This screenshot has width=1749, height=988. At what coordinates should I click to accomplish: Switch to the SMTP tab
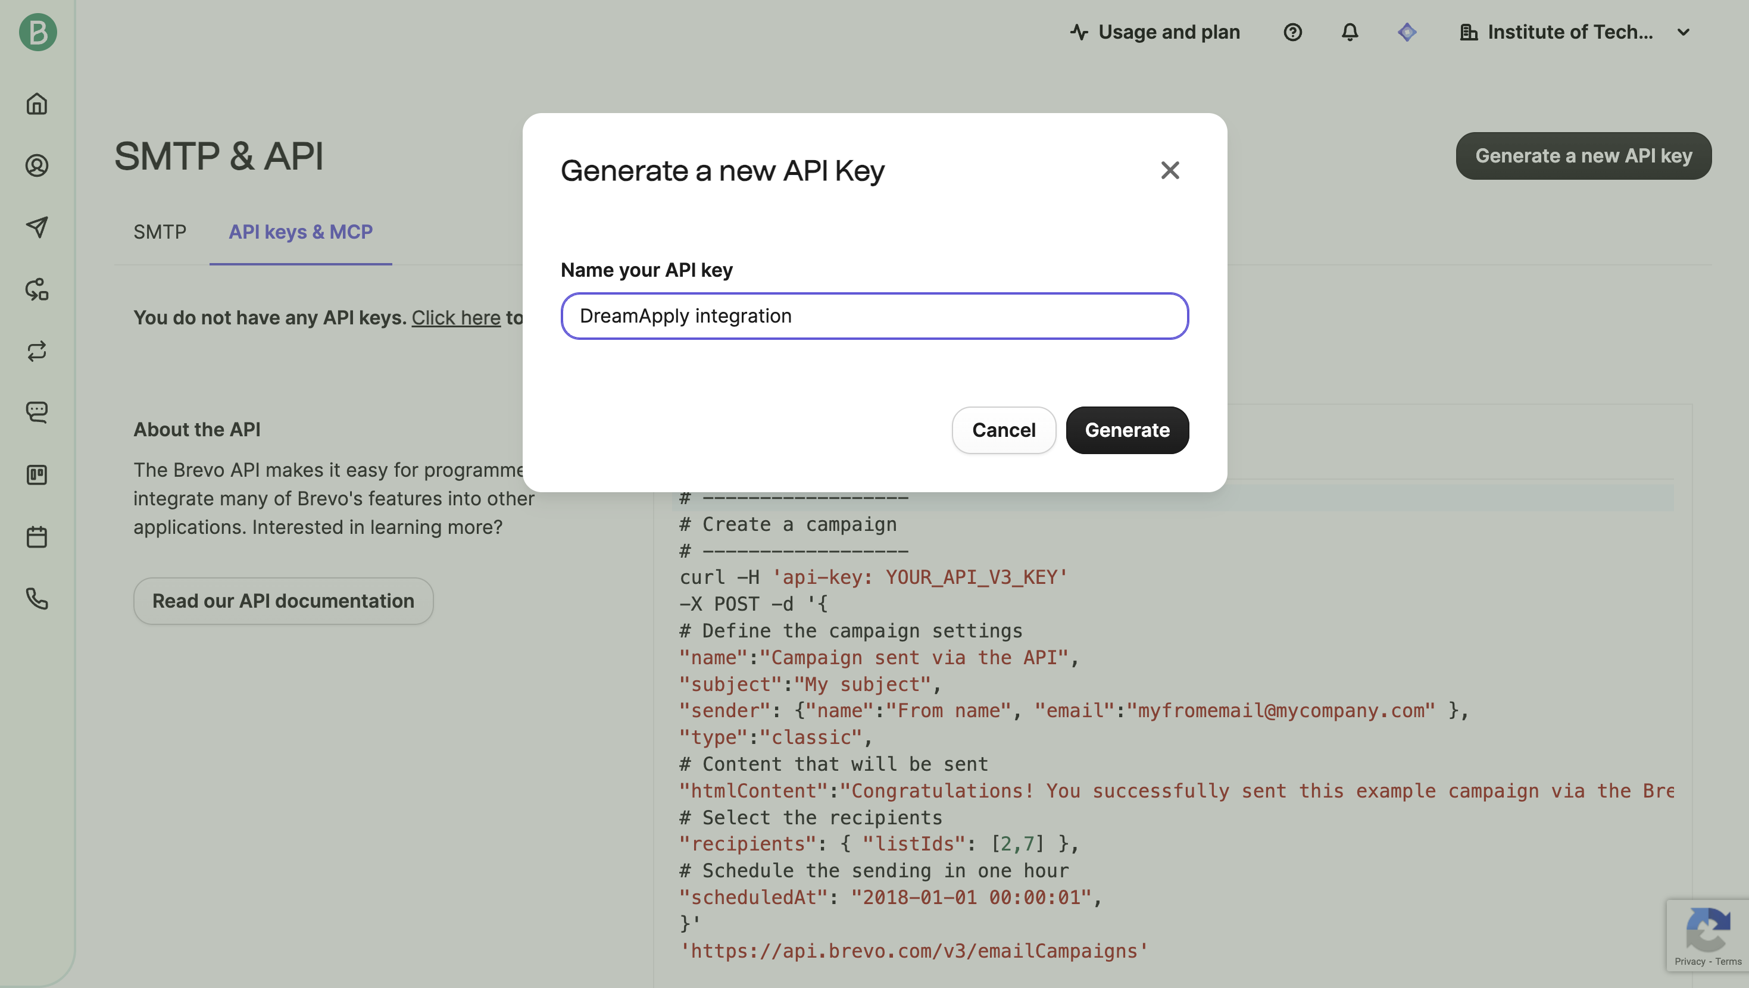pyautogui.click(x=160, y=232)
